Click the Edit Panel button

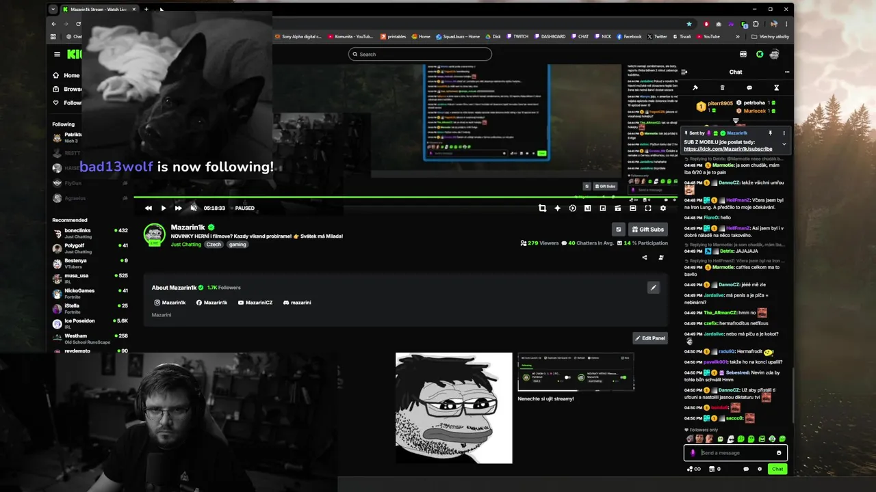649,338
